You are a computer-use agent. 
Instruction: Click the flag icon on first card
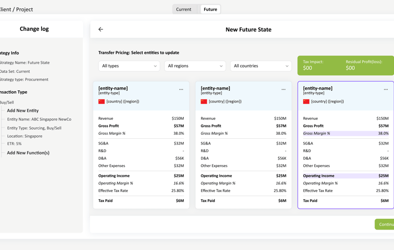[102, 101]
